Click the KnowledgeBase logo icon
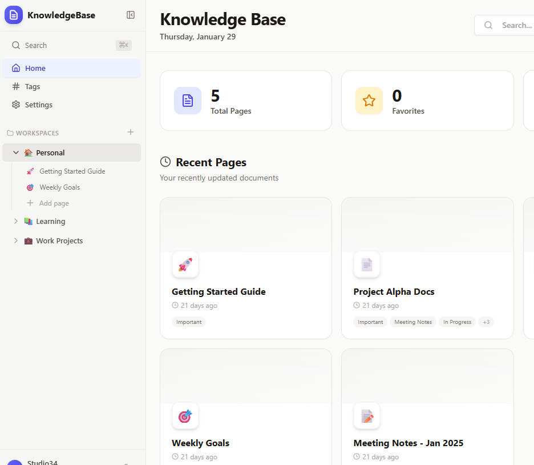This screenshot has height=465, width=534. [14, 15]
